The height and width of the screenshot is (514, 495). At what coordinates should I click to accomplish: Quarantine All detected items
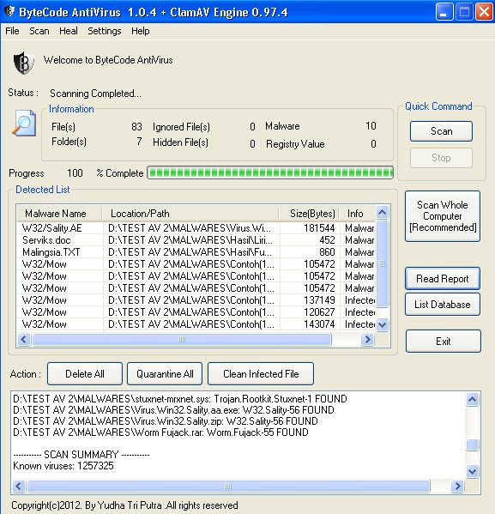(x=165, y=373)
